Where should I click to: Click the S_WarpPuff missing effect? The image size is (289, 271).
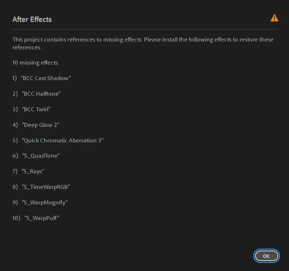[x=42, y=218]
